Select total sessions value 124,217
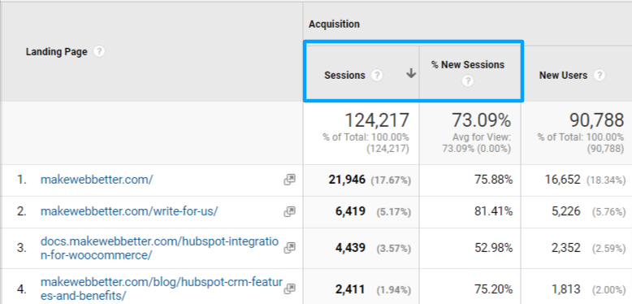Screen dimensions: 632x304 click(x=376, y=120)
